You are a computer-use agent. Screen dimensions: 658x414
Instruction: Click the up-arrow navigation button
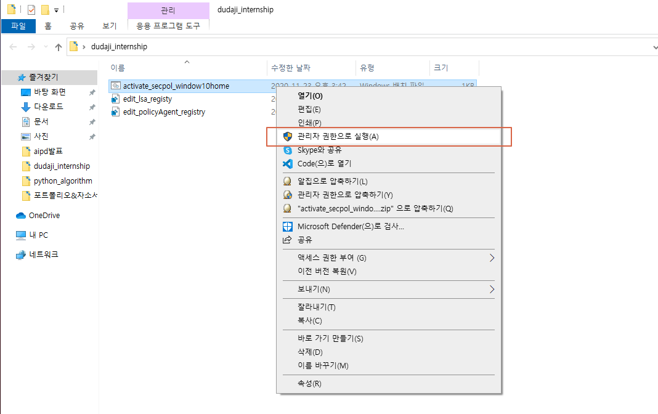pos(59,47)
